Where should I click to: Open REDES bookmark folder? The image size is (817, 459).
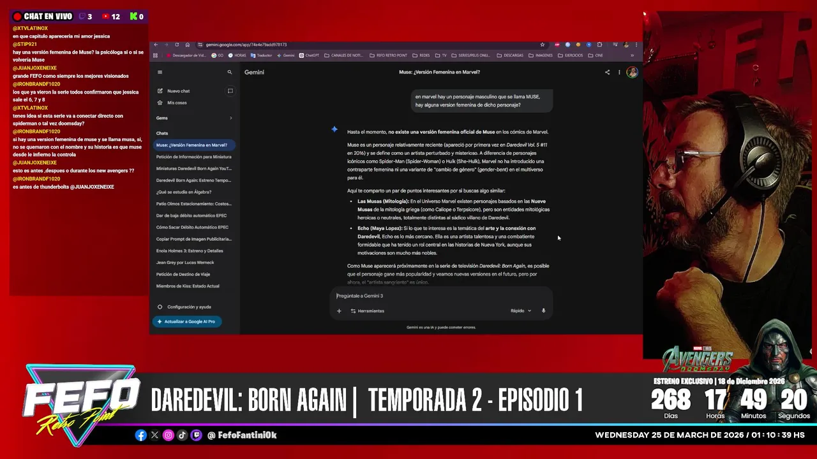point(421,55)
